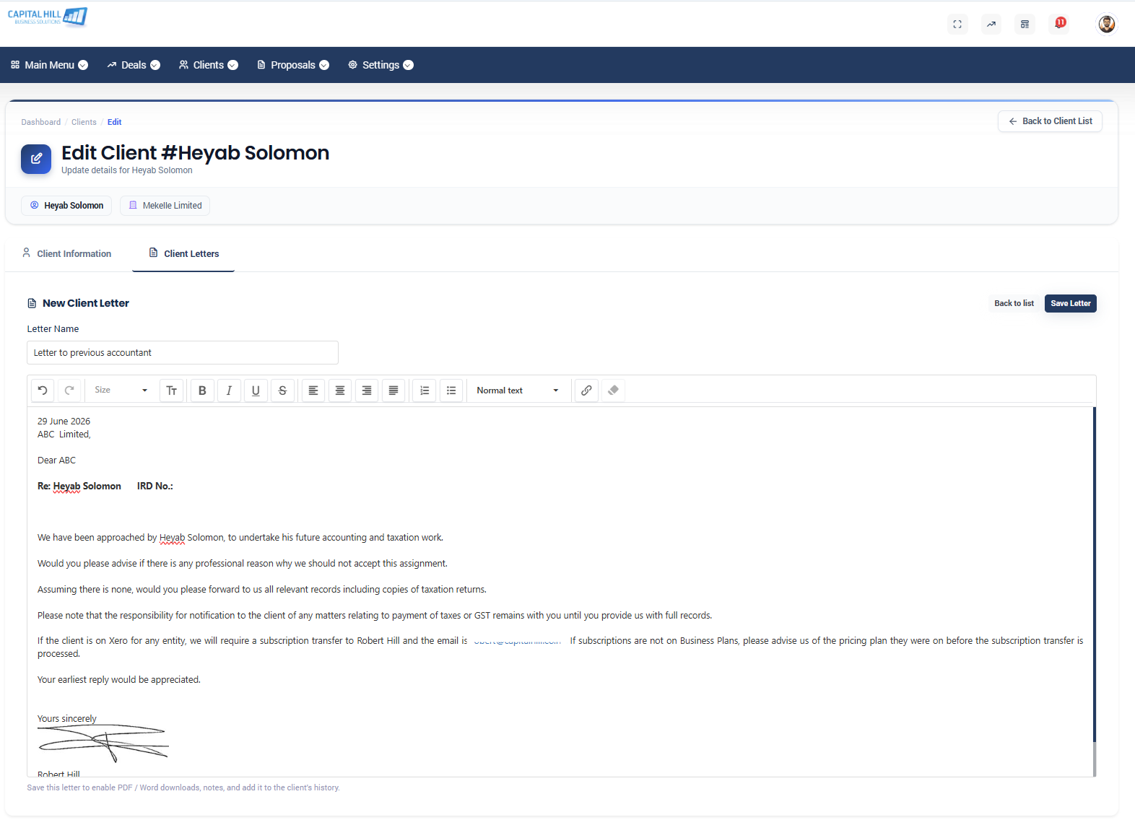Select the Client Letters tab

tap(183, 253)
